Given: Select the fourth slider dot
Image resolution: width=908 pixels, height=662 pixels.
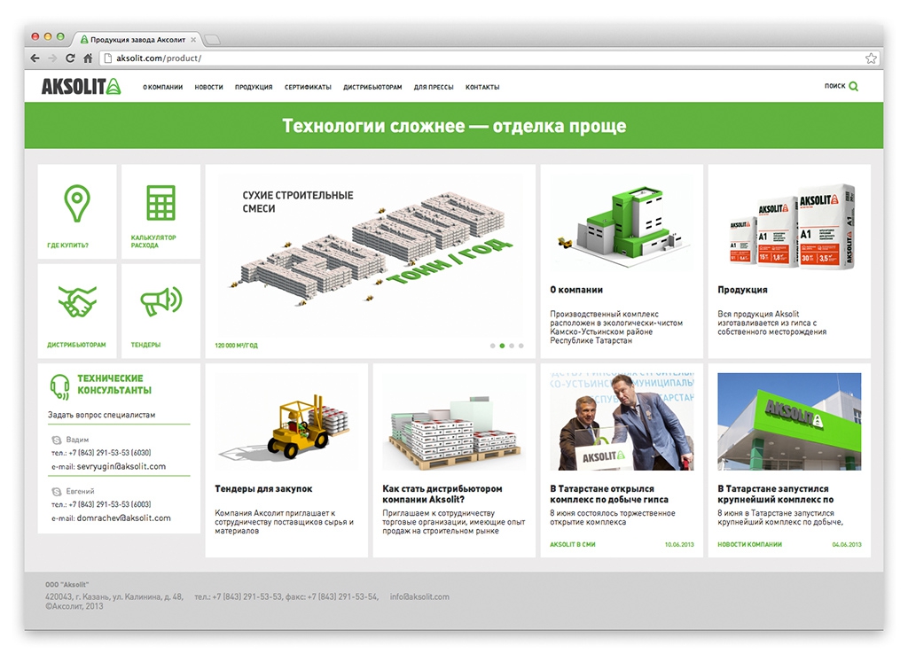Looking at the screenshot, I should click(521, 346).
